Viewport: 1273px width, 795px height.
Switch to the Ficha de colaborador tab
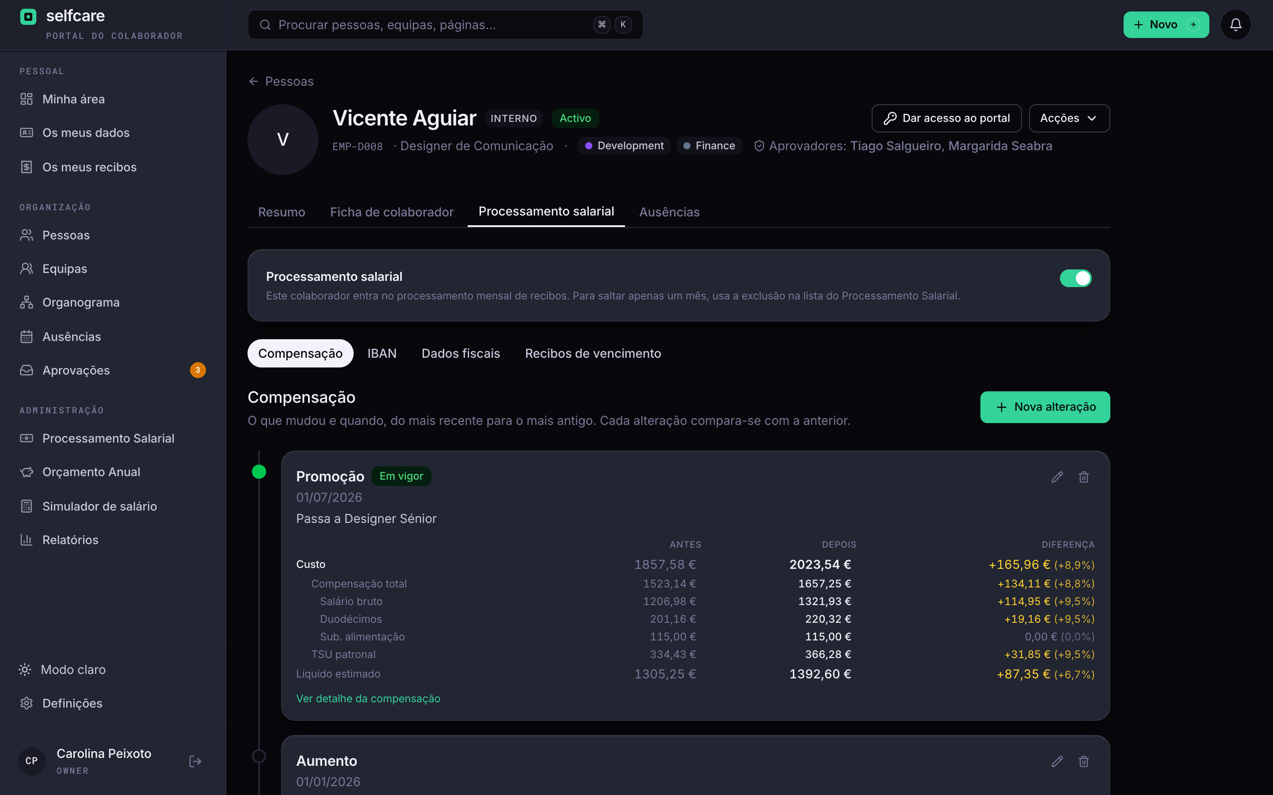(391, 212)
